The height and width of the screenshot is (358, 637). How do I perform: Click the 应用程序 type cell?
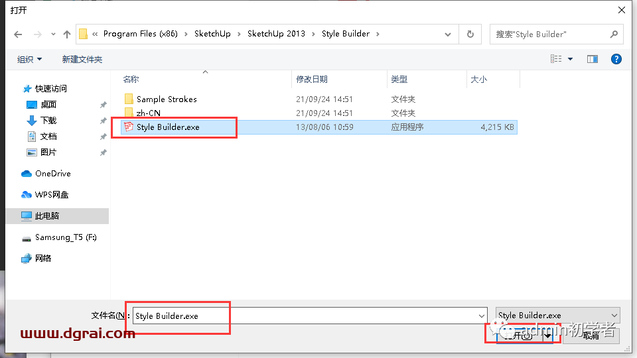[x=407, y=127]
